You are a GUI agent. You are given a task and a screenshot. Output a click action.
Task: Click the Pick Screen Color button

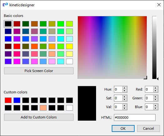[39, 71]
